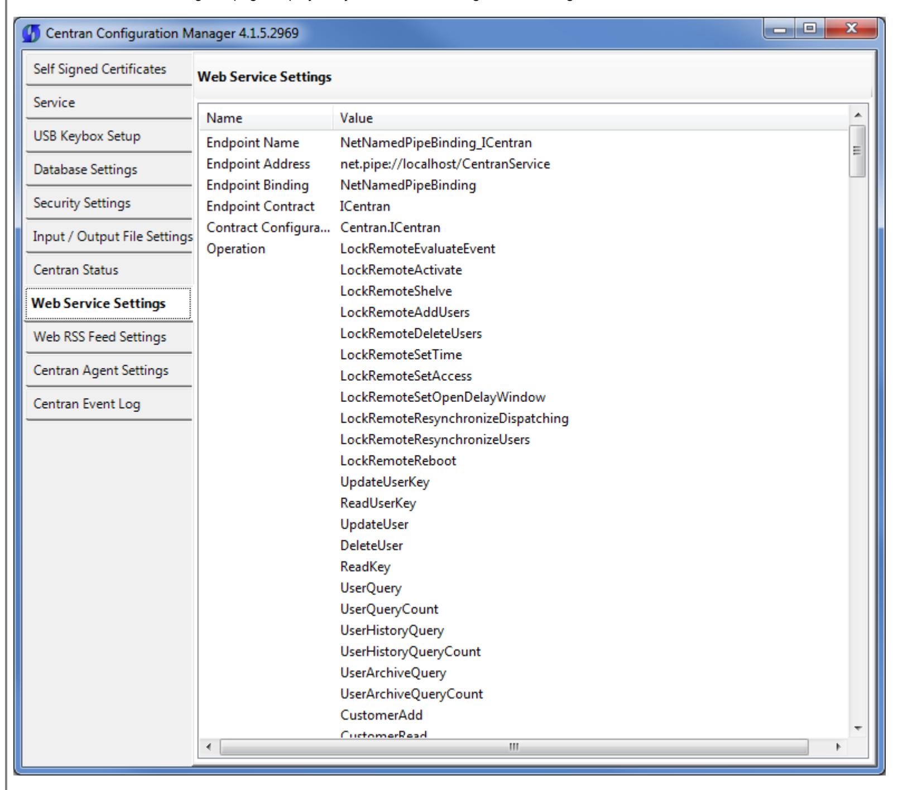Select the Web Service Settings tab
Viewport: 898px width, 790px height.
(109, 304)
